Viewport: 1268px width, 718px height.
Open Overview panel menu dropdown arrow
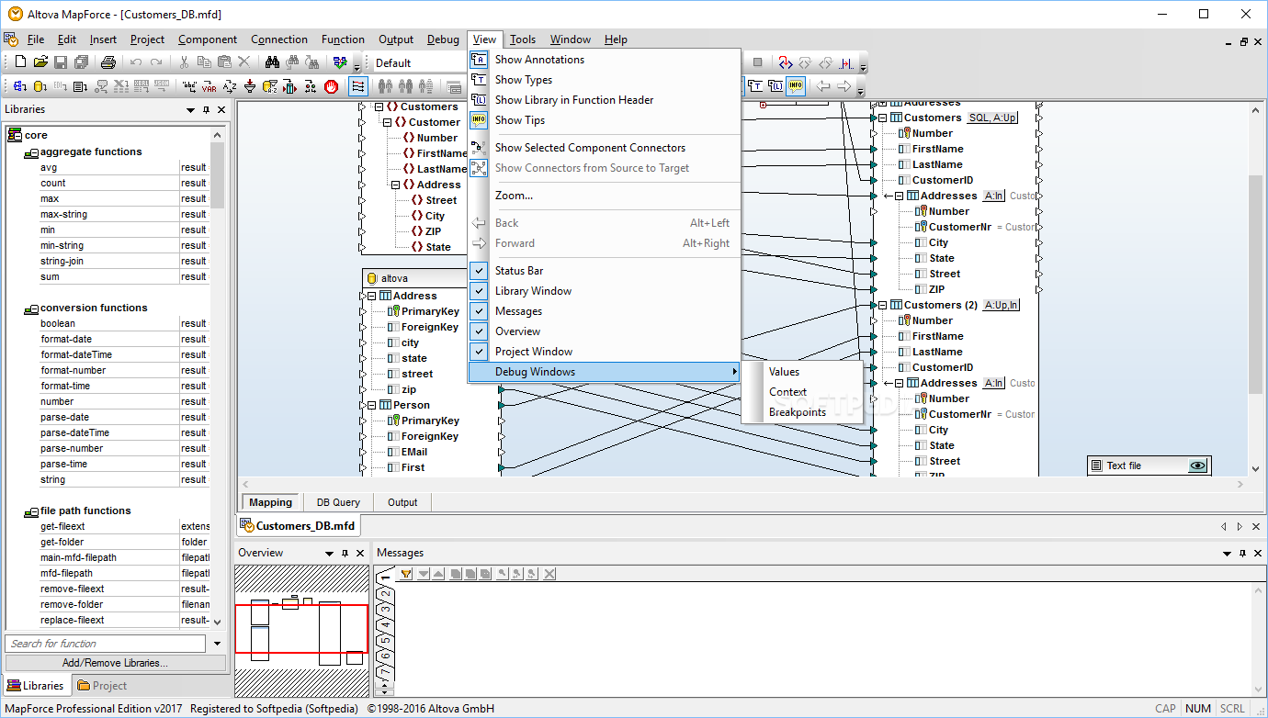[329, 553]
